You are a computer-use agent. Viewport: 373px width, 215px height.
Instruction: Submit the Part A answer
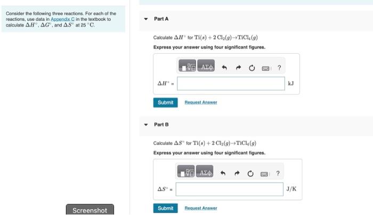coord(165,103)
